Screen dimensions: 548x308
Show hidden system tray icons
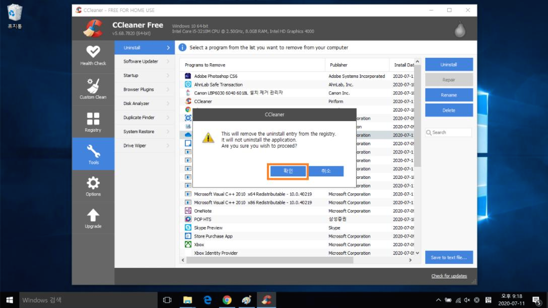[438, 300]
